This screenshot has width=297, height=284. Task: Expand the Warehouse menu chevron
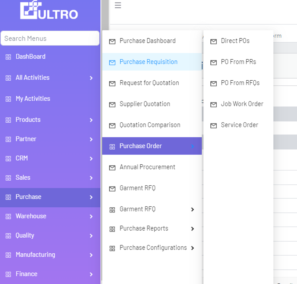91,216
